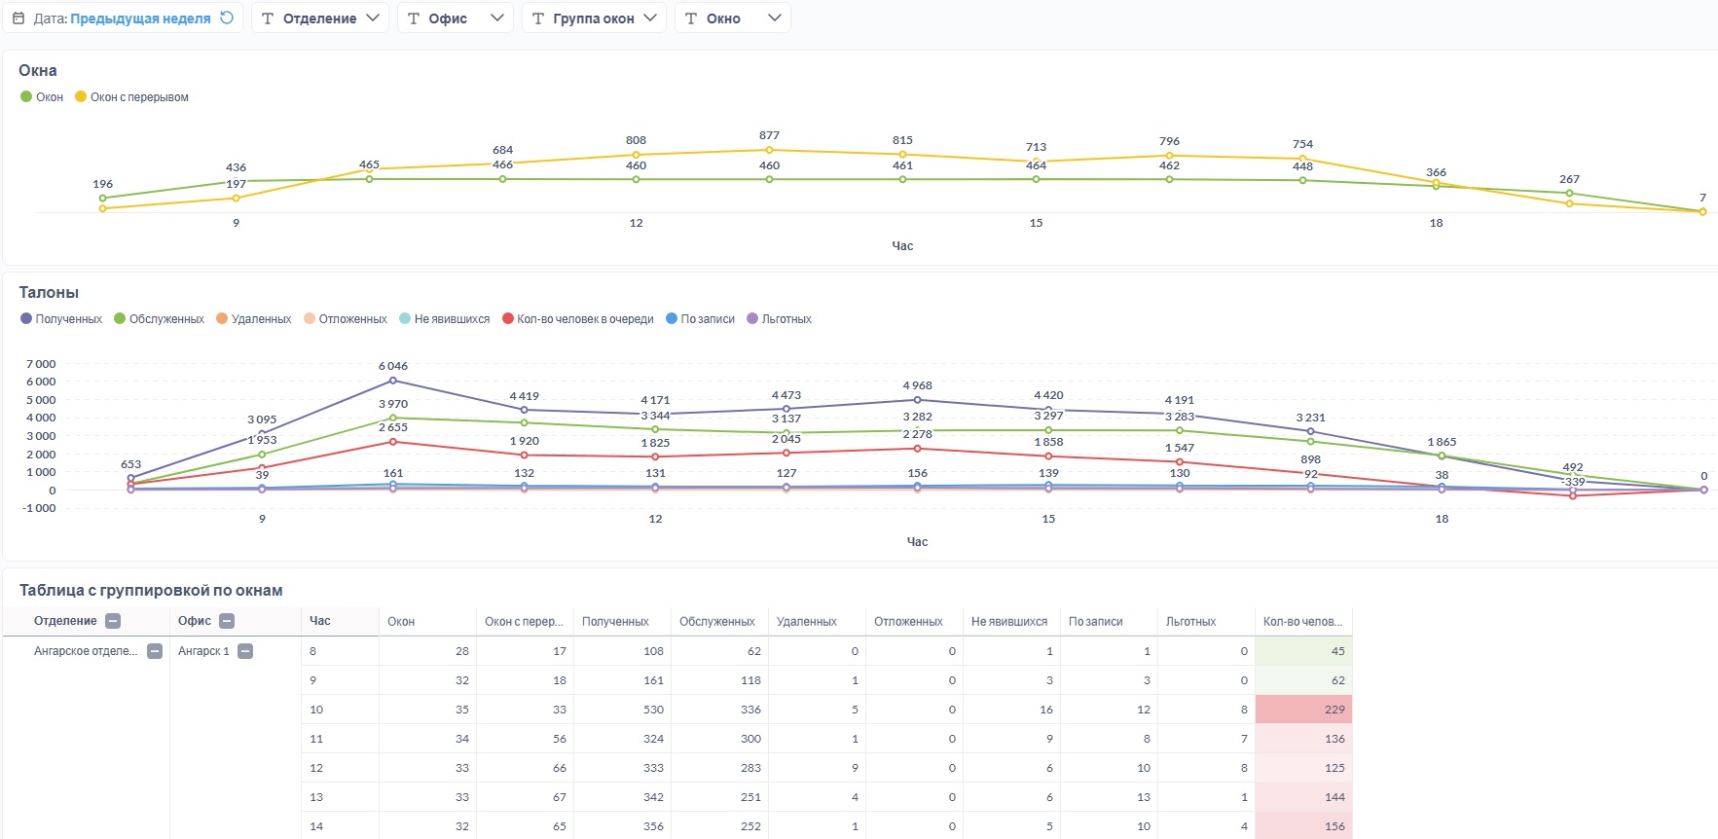Click the calendar icon next to Дата
This screenshot has height=839, width=1718.
[x=18, y=18]
